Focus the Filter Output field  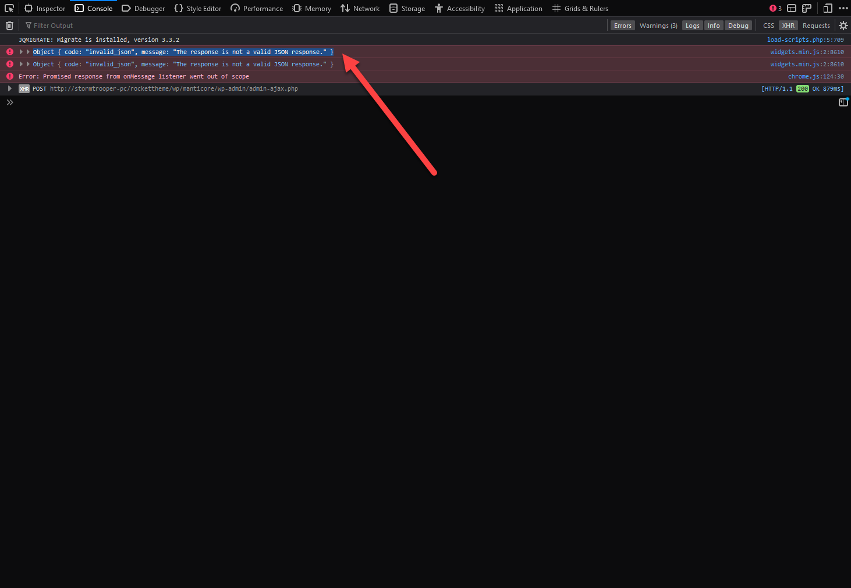pyautogui.click(x=314, y=26)
